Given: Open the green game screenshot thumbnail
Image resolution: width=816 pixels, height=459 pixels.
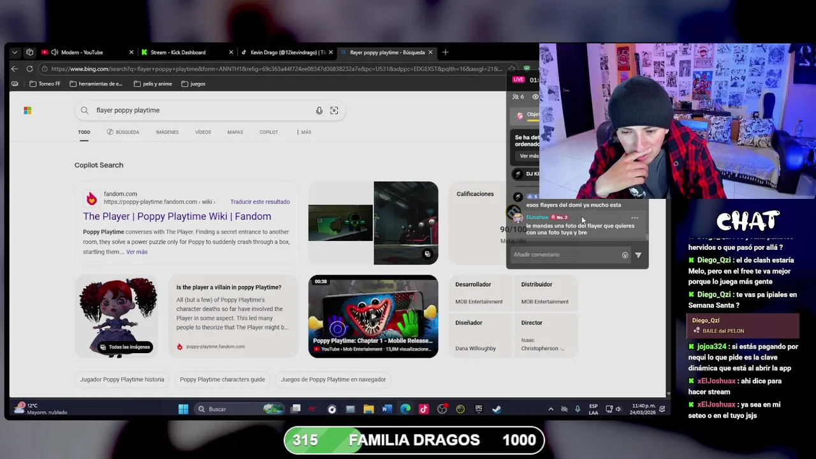Looking at the screenshot, I should 340,223.
